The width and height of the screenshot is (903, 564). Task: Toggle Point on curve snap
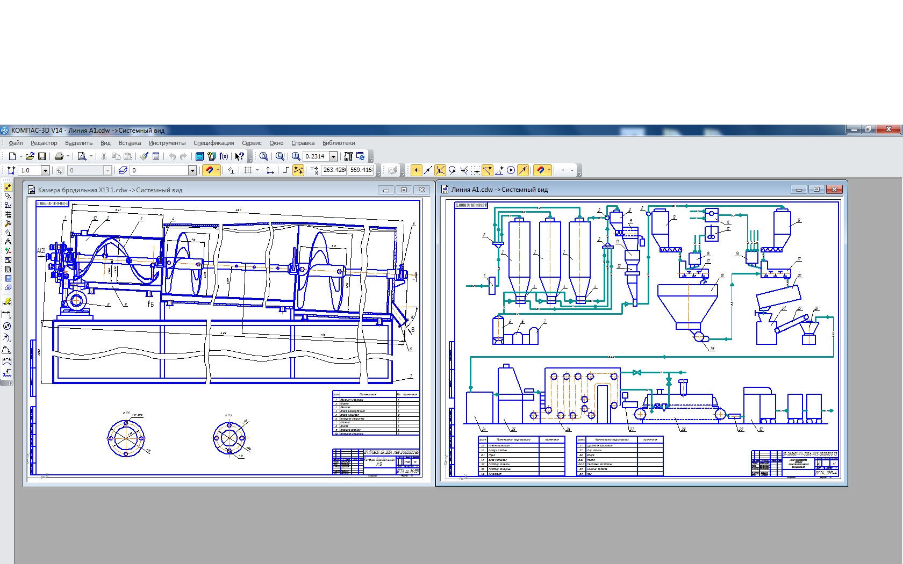[523, 170]
